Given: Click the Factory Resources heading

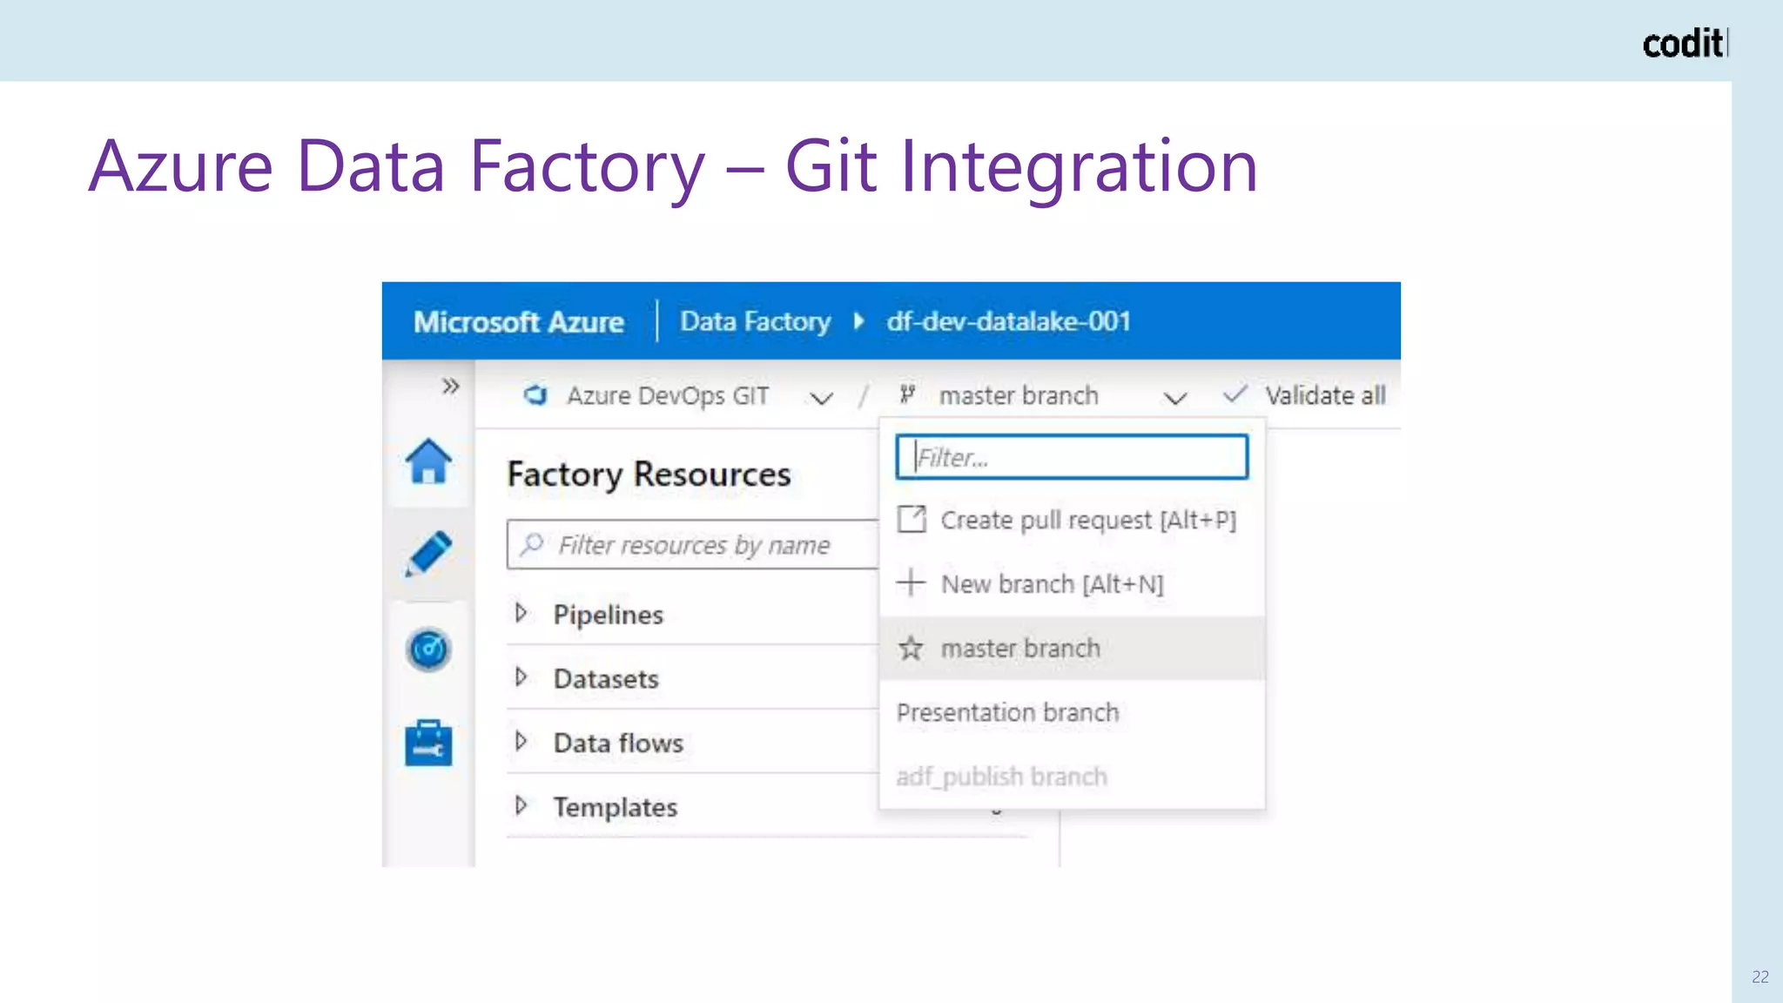Looking at the screenshot, I should pos(649,475).
